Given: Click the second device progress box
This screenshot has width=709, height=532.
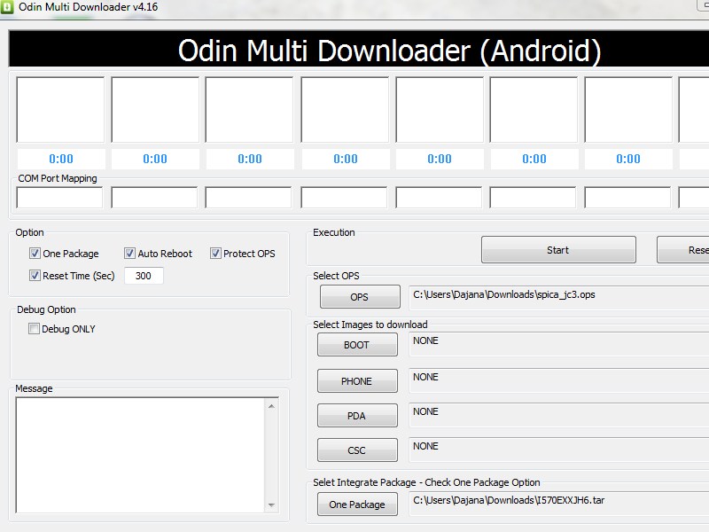Looking at the screenshot, I should 155,109.
